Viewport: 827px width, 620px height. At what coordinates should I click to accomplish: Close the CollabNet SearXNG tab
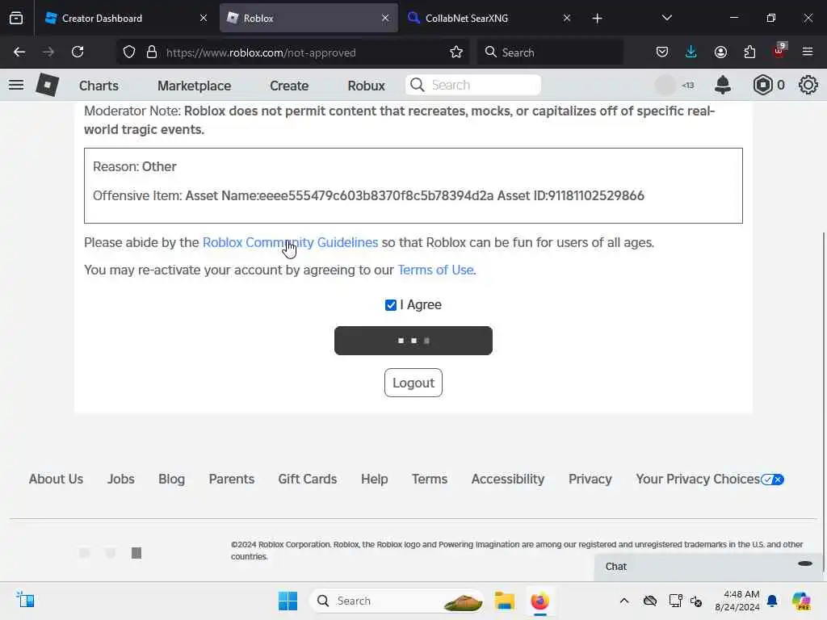(567, 19)
